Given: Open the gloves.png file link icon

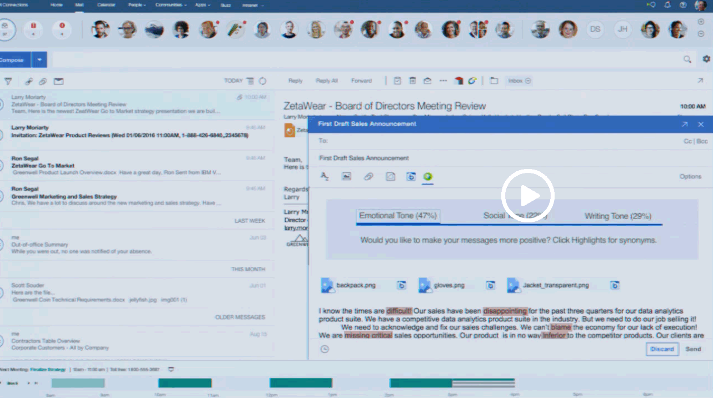Looking at the screenshot, I should point(491,285).
